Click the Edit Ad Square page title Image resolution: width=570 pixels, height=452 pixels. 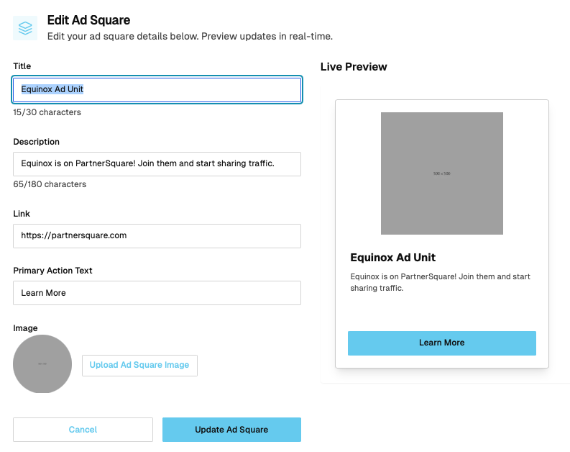(88, 20)
